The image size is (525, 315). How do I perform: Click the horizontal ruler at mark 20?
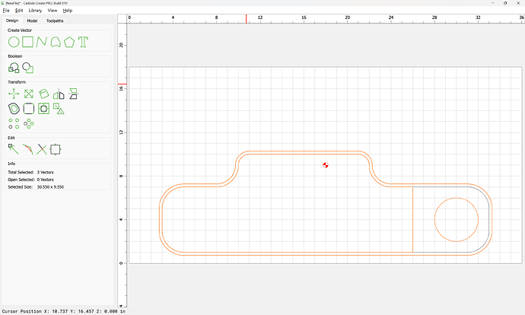click(347, 18)
